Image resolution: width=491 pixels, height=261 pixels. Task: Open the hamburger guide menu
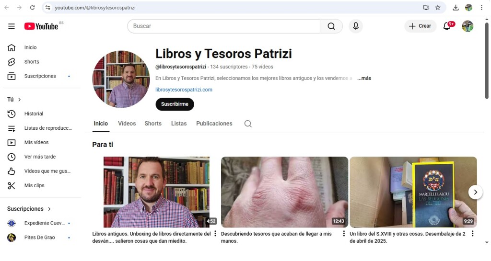(12, 26)
